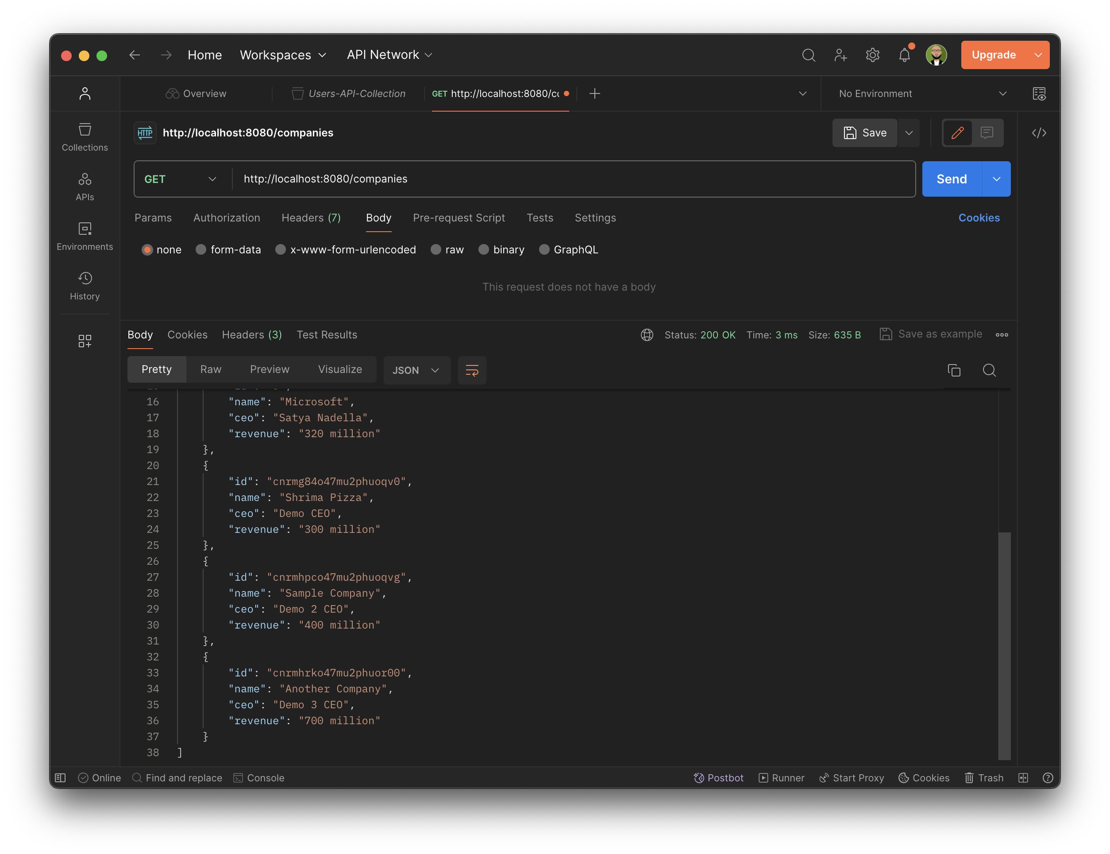Open the No Environment selector

click(920, 93)
